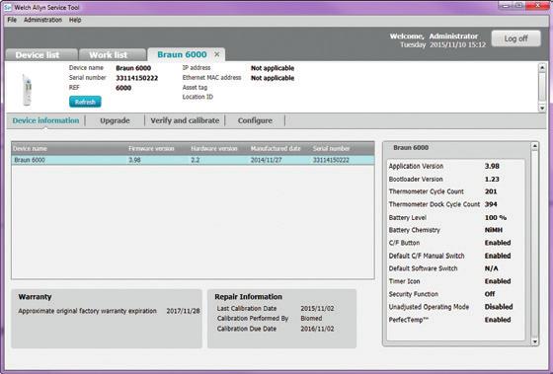553x374 pixels.
Task: Click Application Version value 3.98
Action: click(492, 166)
